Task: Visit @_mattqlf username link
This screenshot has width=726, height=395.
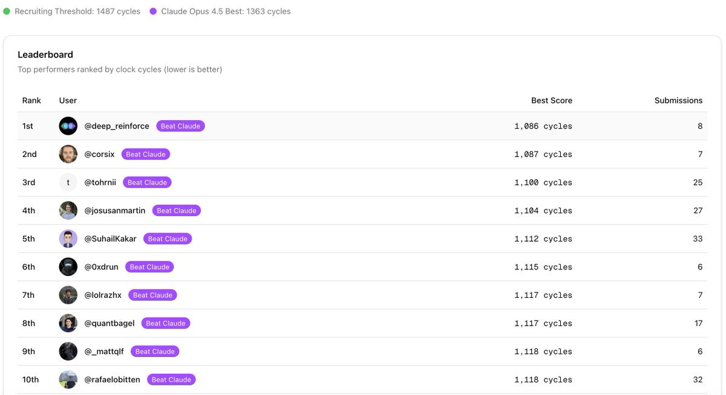Action: [x=104, y=352]
